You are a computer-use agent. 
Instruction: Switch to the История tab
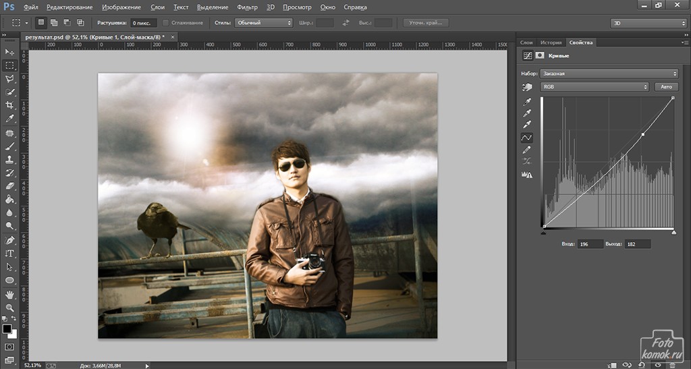click(x=551, y=42)
